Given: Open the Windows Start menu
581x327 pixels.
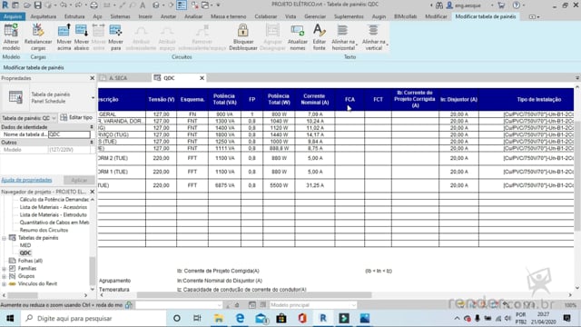Looking at the screenshot, I should tap(10, 318).
